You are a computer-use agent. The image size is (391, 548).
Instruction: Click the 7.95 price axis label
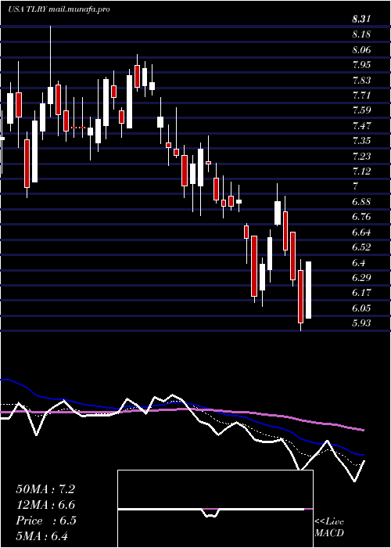click(361, 65)
